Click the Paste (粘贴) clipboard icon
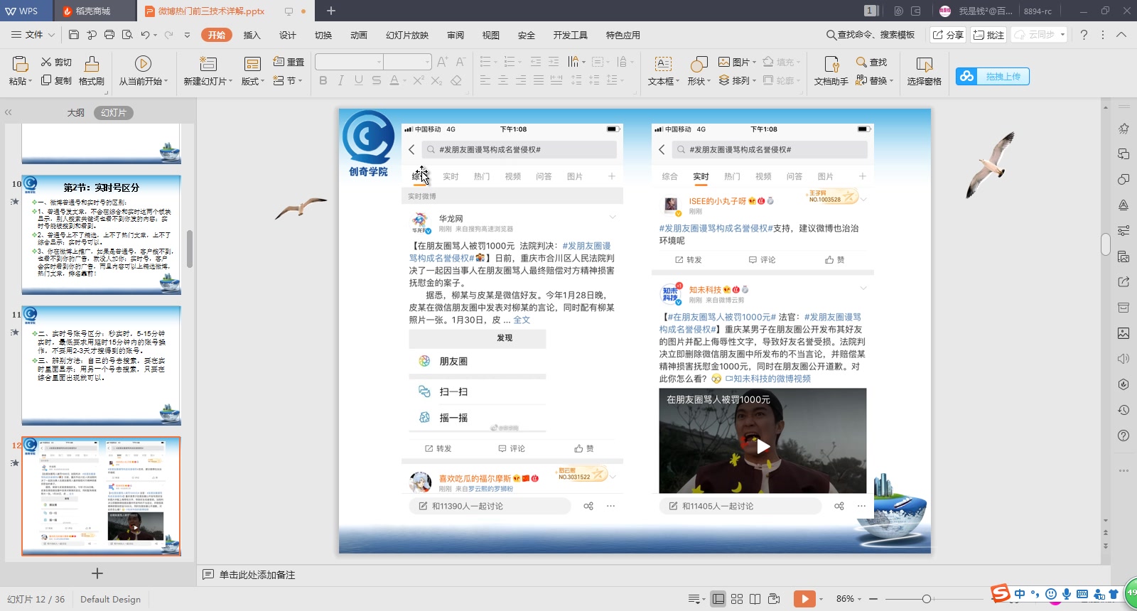Image resolution: width=1137 pixels, height=611 pixels. pos(21,64)
